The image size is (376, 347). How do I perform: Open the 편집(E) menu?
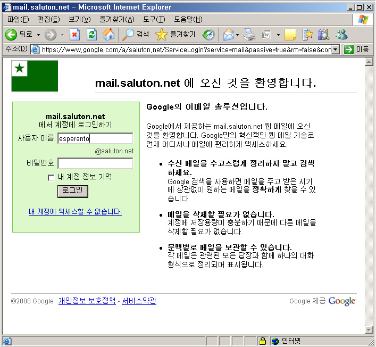click(x=49, y=19)
